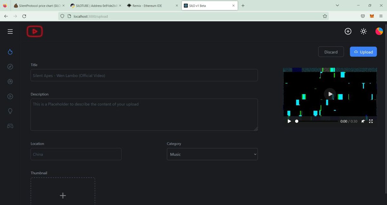Focus the Description text area
Viewport: 387px width, 205px height.
coord(144,115)
